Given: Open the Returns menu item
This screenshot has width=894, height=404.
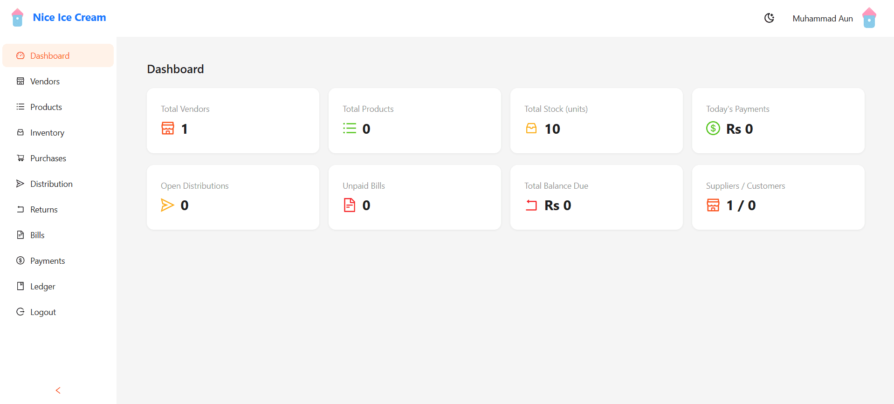Looking at the screenshot, I should tap(44, 210).
